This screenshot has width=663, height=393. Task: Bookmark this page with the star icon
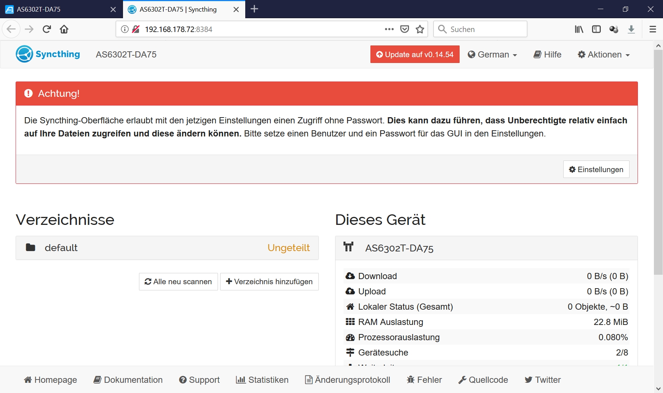coord(420,29)
